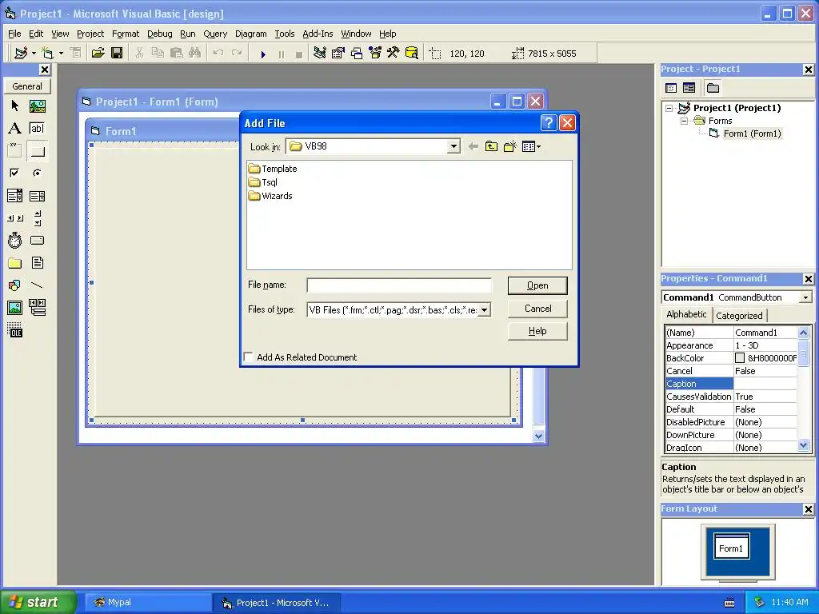Viewport: 819px width, 614px height.
Task: Click the Mypal taskbar button
Action: pos(148,603)
